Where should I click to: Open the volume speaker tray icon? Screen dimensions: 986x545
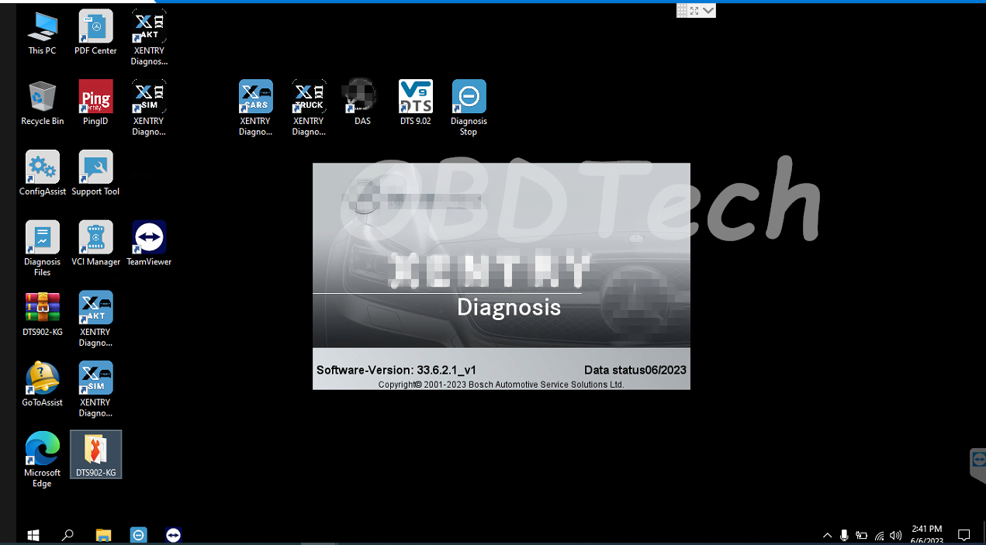896,535
